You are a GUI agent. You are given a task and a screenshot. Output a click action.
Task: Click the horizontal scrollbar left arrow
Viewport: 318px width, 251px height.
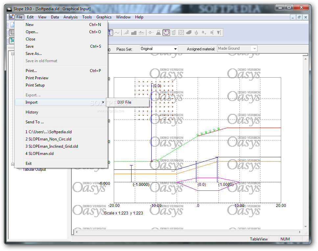click(77, 232)
